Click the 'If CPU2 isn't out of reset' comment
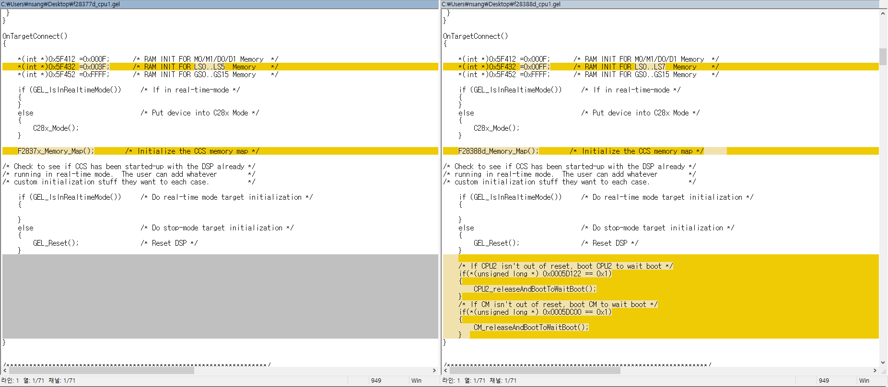Image resolution: width=888 pixels, height=387 pixels. coord(566,266)
